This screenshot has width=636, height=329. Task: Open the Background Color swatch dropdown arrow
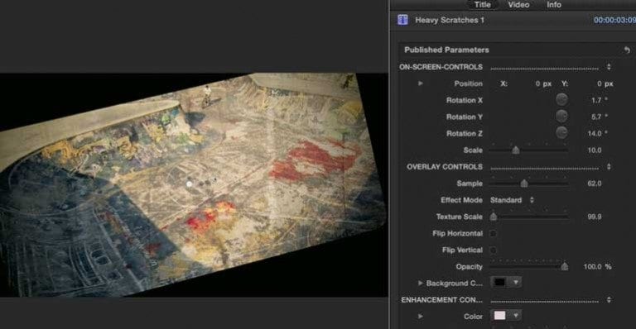[516, 282]
